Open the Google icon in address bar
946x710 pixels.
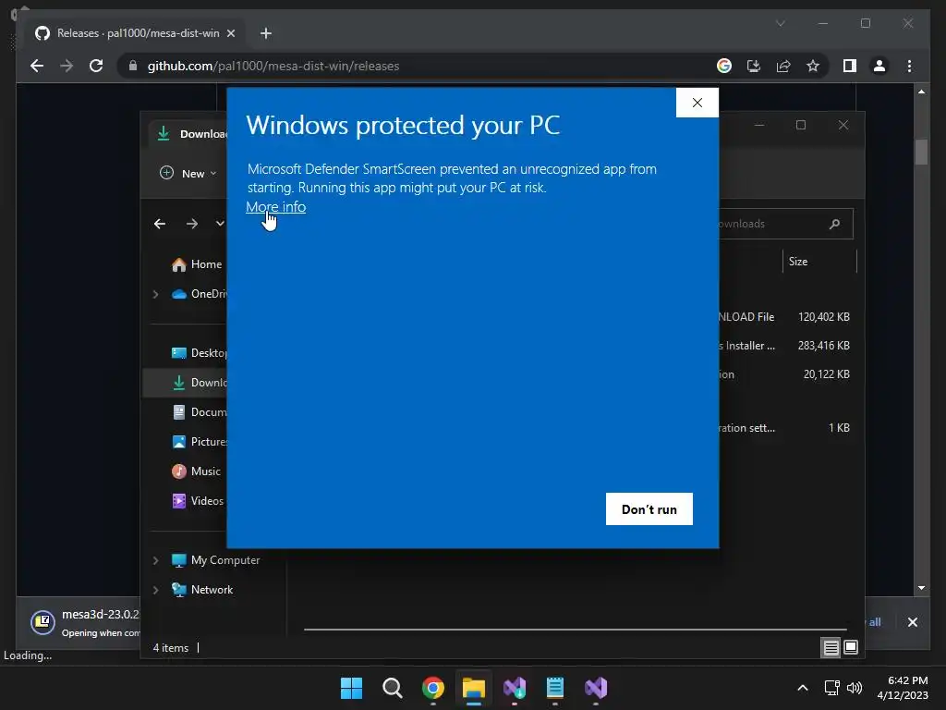click(x=724, y=66)
